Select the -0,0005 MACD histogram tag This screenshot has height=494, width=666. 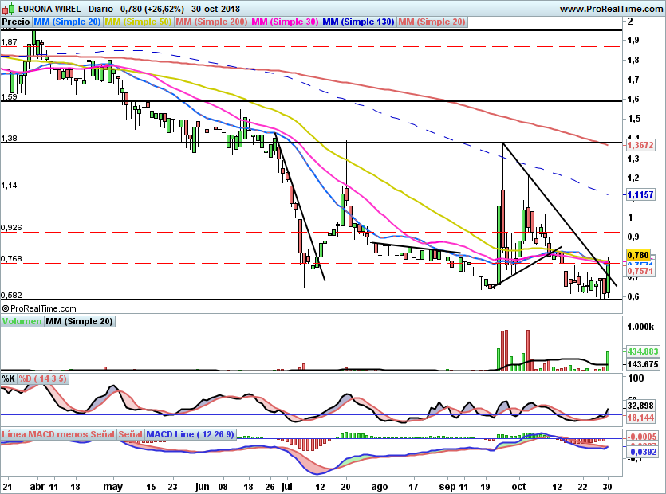pos(643,437)
